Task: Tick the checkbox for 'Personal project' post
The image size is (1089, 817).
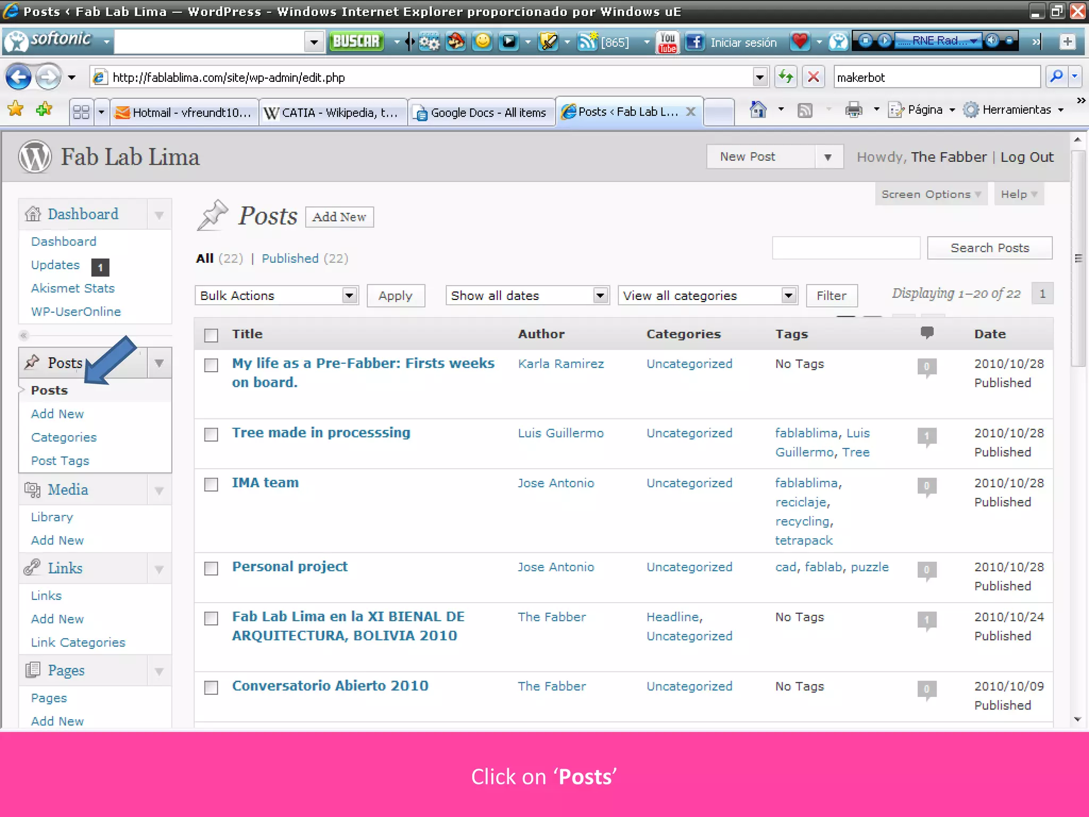Action: coord(211,568)
